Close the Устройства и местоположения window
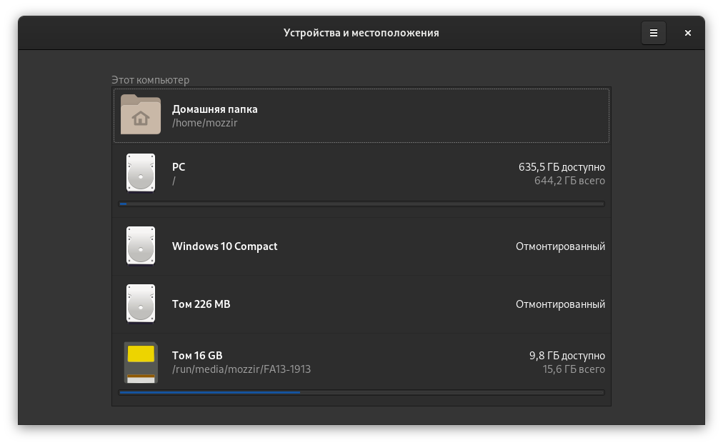This screenshot has height=445, width=723. click(687, 33)
